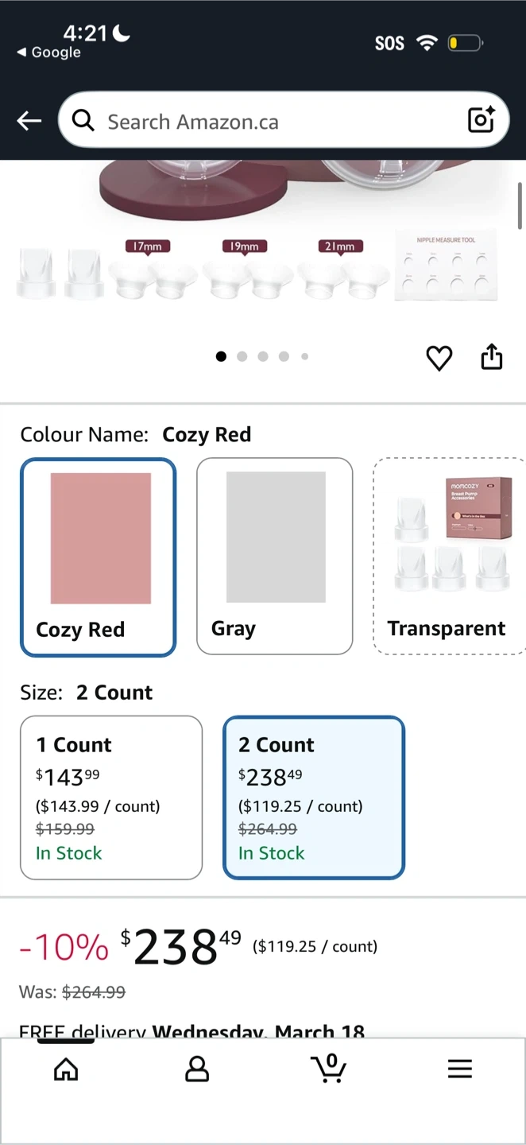Select the Cozy Red colour option
Image resolution: width=526 pixels, height=1145 pixels.
coord(98,557)
